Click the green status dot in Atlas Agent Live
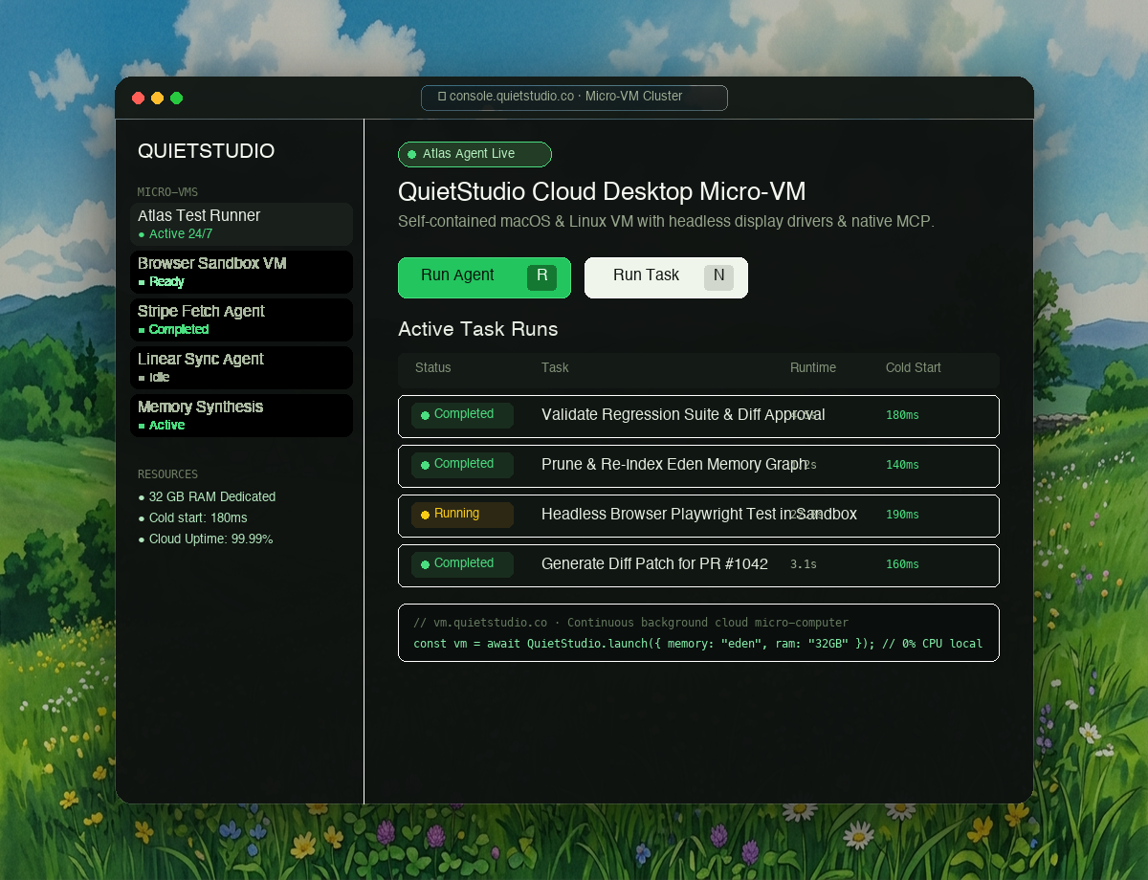 coord(412,154)
